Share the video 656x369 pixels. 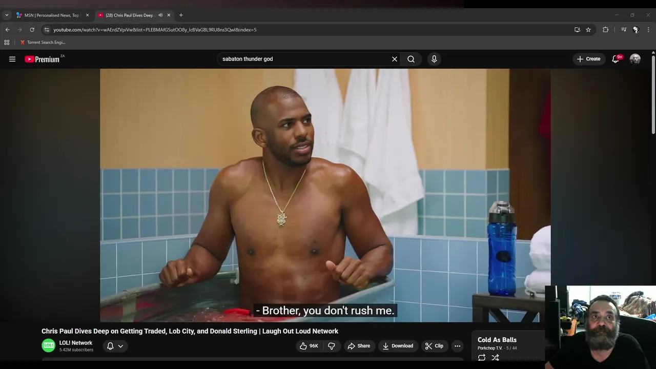pyautogui.click(x=359, y=346)
